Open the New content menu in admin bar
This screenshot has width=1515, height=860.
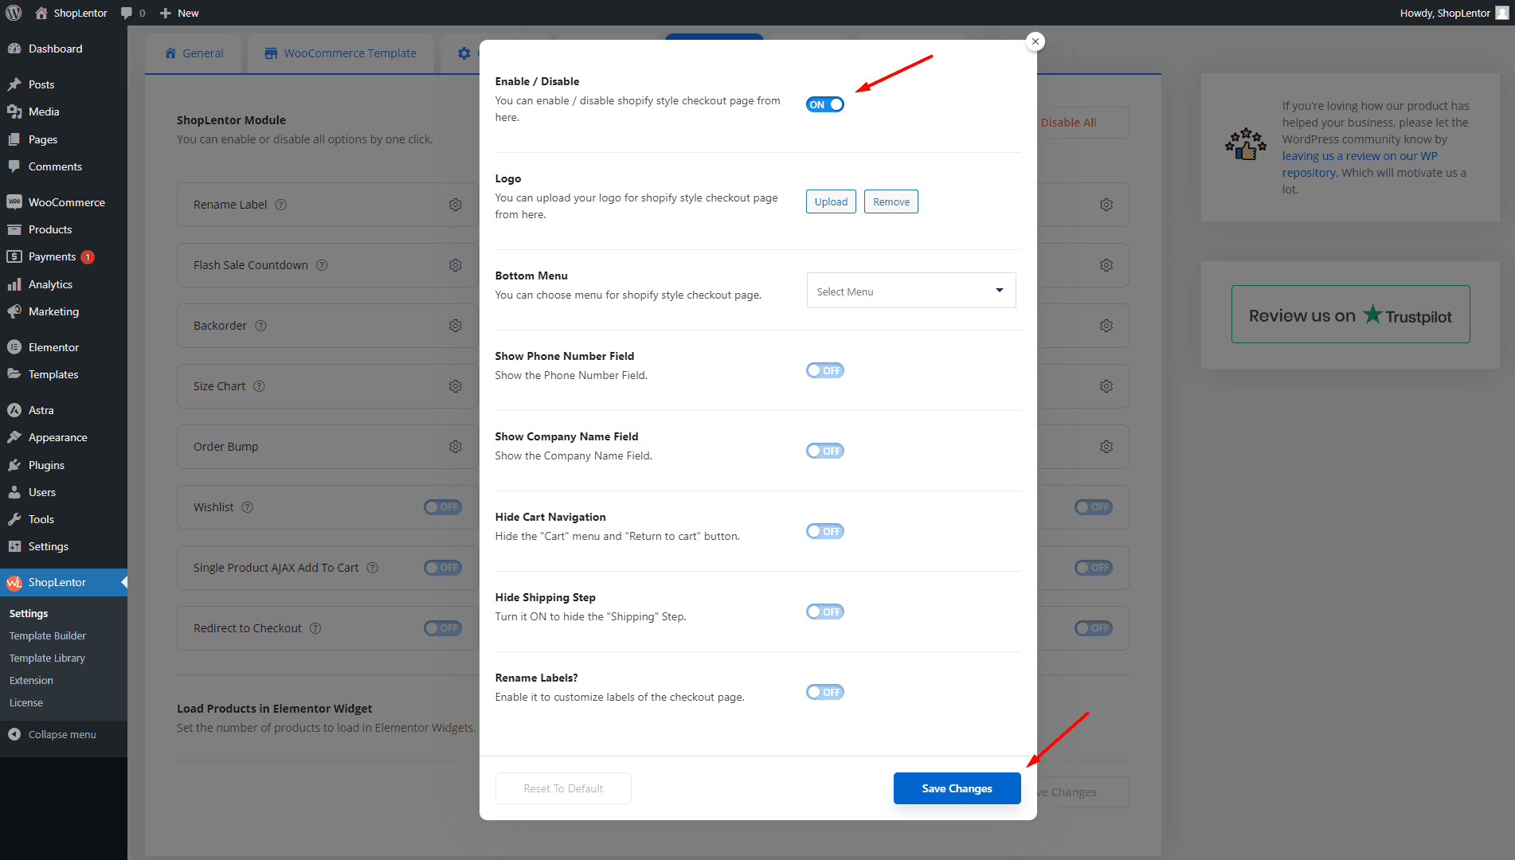[179, 13]
